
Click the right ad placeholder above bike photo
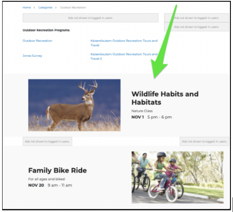[204, 141]
